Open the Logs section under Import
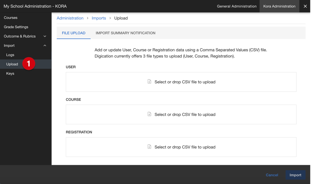311x184 pixels. click(10, 55)
